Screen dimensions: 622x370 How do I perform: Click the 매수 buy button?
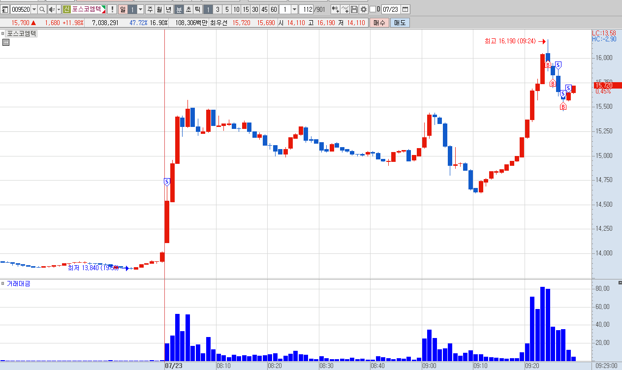pos(379,23)
